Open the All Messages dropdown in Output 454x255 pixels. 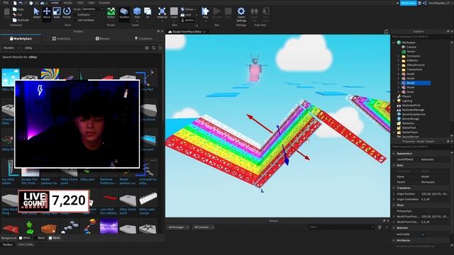point(178,227)
